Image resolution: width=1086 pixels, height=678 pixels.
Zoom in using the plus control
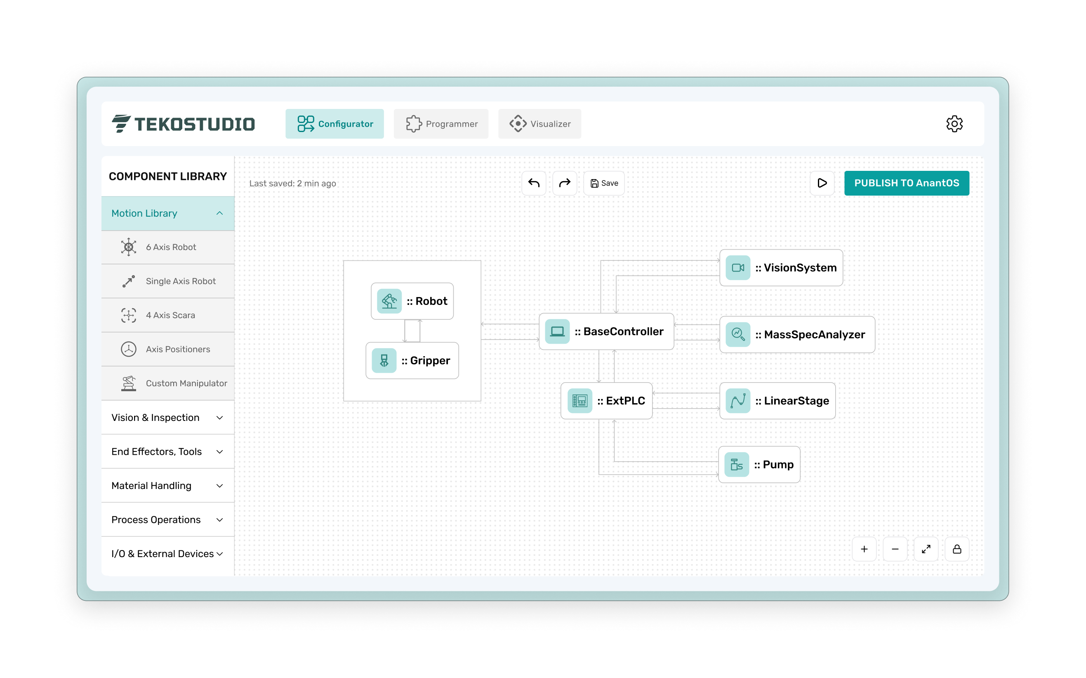[x=864, y=549]
